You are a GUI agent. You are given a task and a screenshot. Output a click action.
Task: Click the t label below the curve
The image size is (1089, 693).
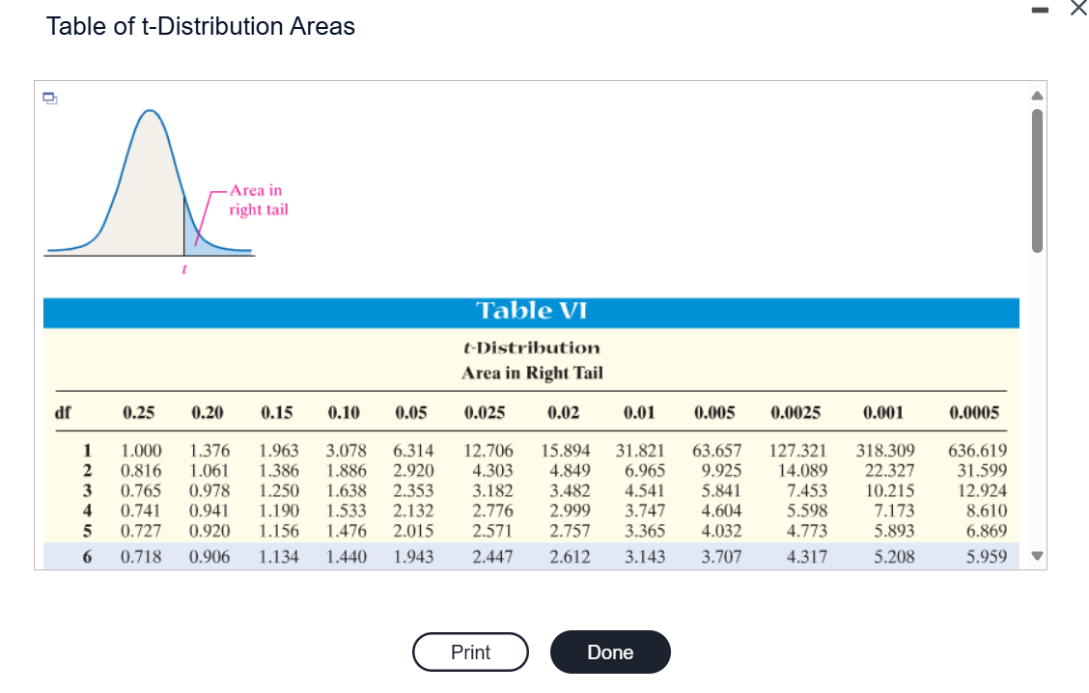(x=184, y=268)
